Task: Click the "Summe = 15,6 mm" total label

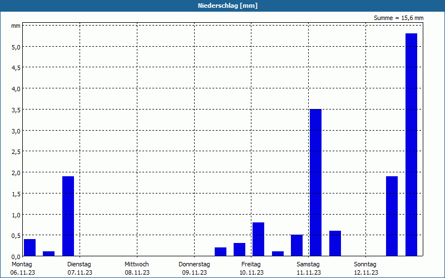Action: pyautogui.click(x=398, y=18)
